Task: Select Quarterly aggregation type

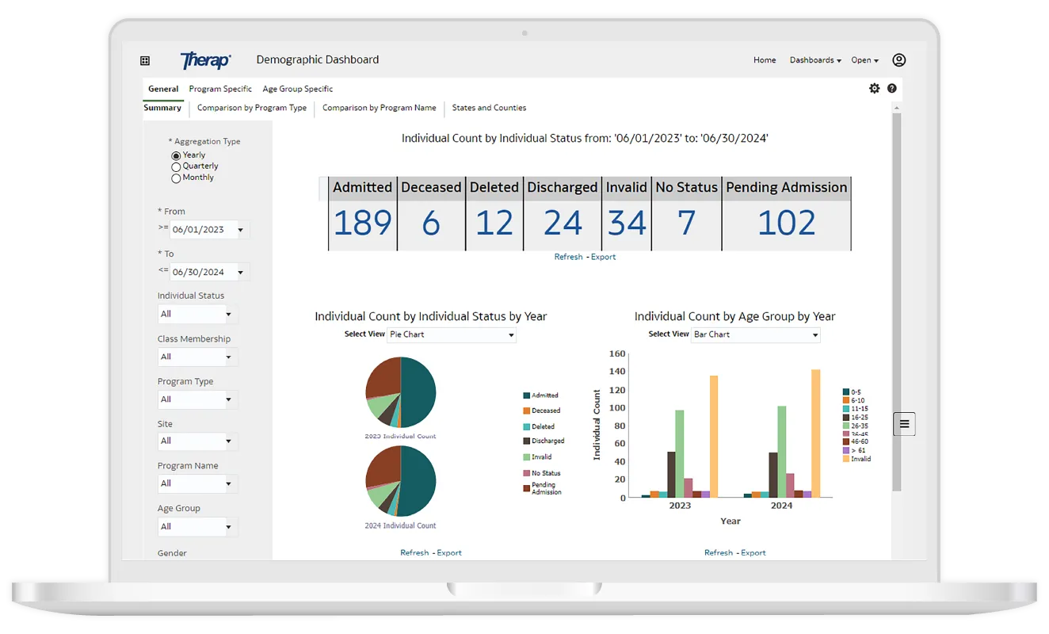Action: pyautogui.click(x=176, y=166)
